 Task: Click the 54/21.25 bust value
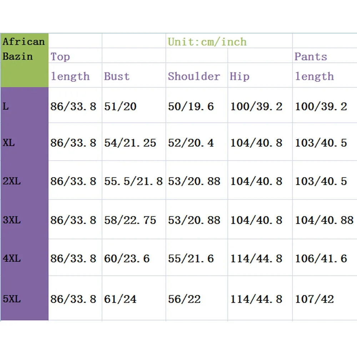[130, 143]
